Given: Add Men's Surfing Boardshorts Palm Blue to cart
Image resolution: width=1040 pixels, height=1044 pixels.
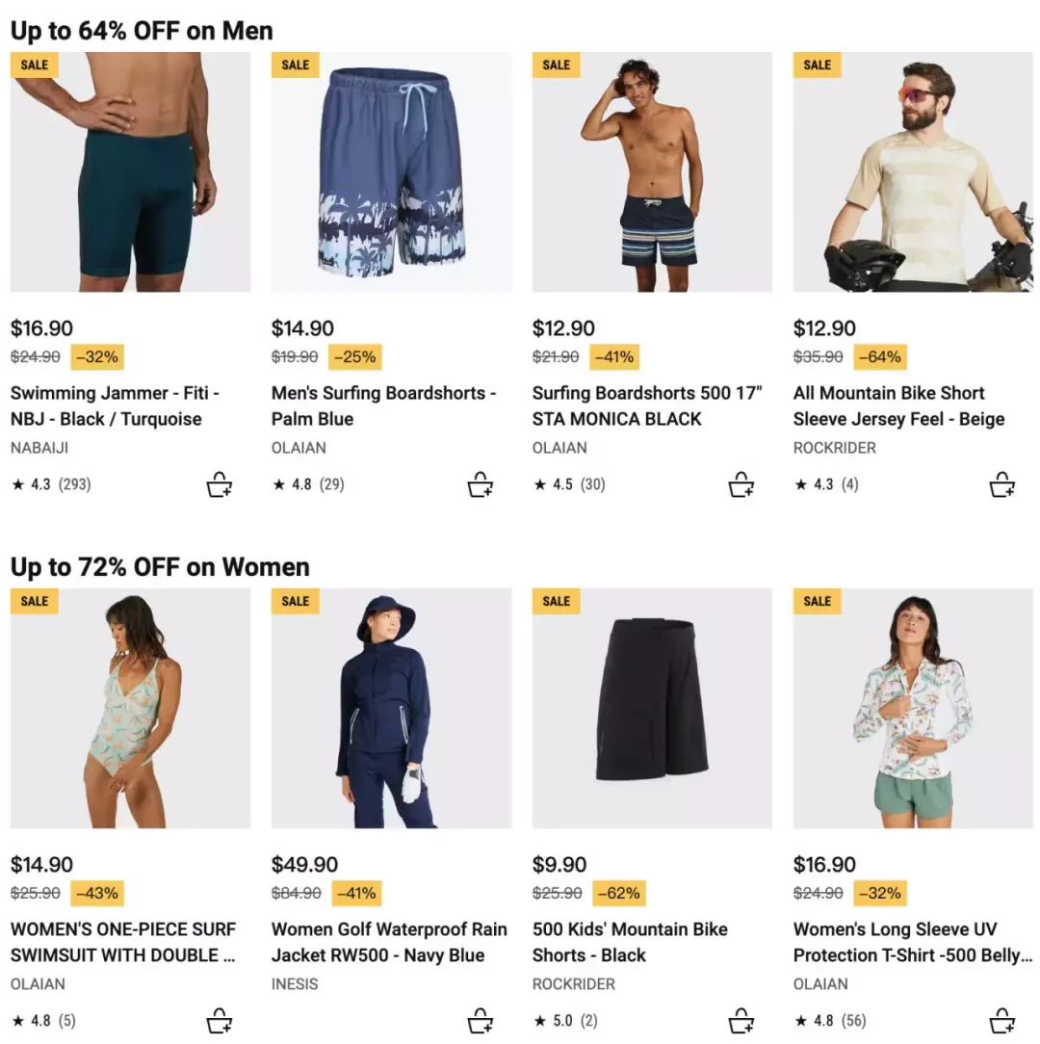Looking at the screenshot, I should [481, 484].
